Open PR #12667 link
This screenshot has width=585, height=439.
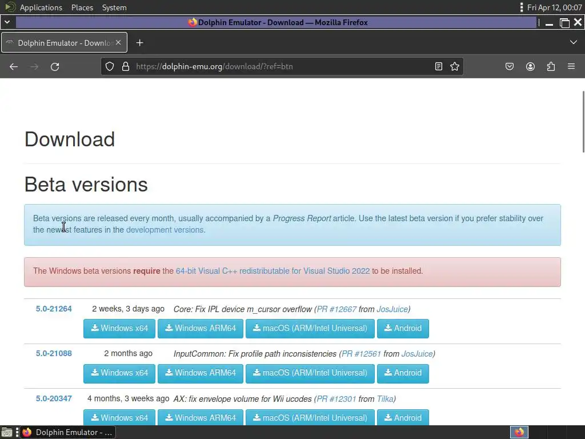pyautogui.click(x=336, y=309)
